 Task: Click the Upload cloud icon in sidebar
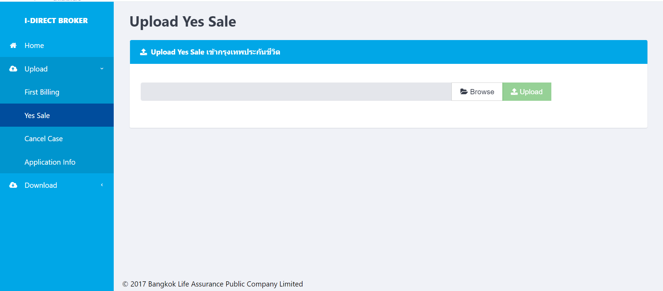13,69
